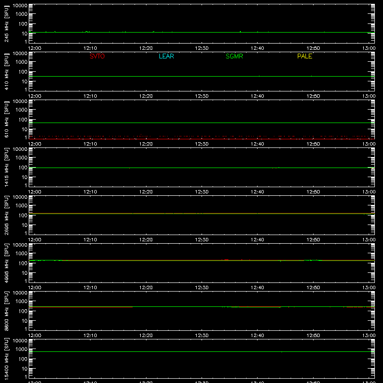This screenshot has height=383, width=383.
Task: Select the 410 MHz [SFU] axis title
Action: [6, 71]
